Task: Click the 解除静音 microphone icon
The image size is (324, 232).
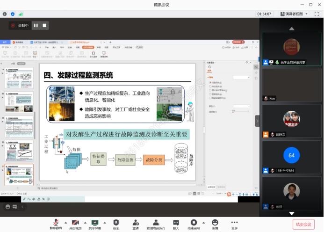Action: pos(56,222)
